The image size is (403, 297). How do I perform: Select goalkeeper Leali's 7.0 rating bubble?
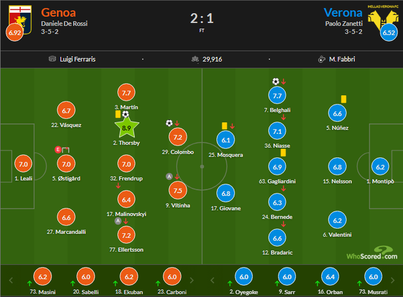[23, 164]
